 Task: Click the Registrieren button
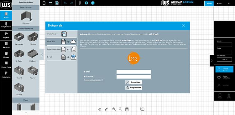133,87
